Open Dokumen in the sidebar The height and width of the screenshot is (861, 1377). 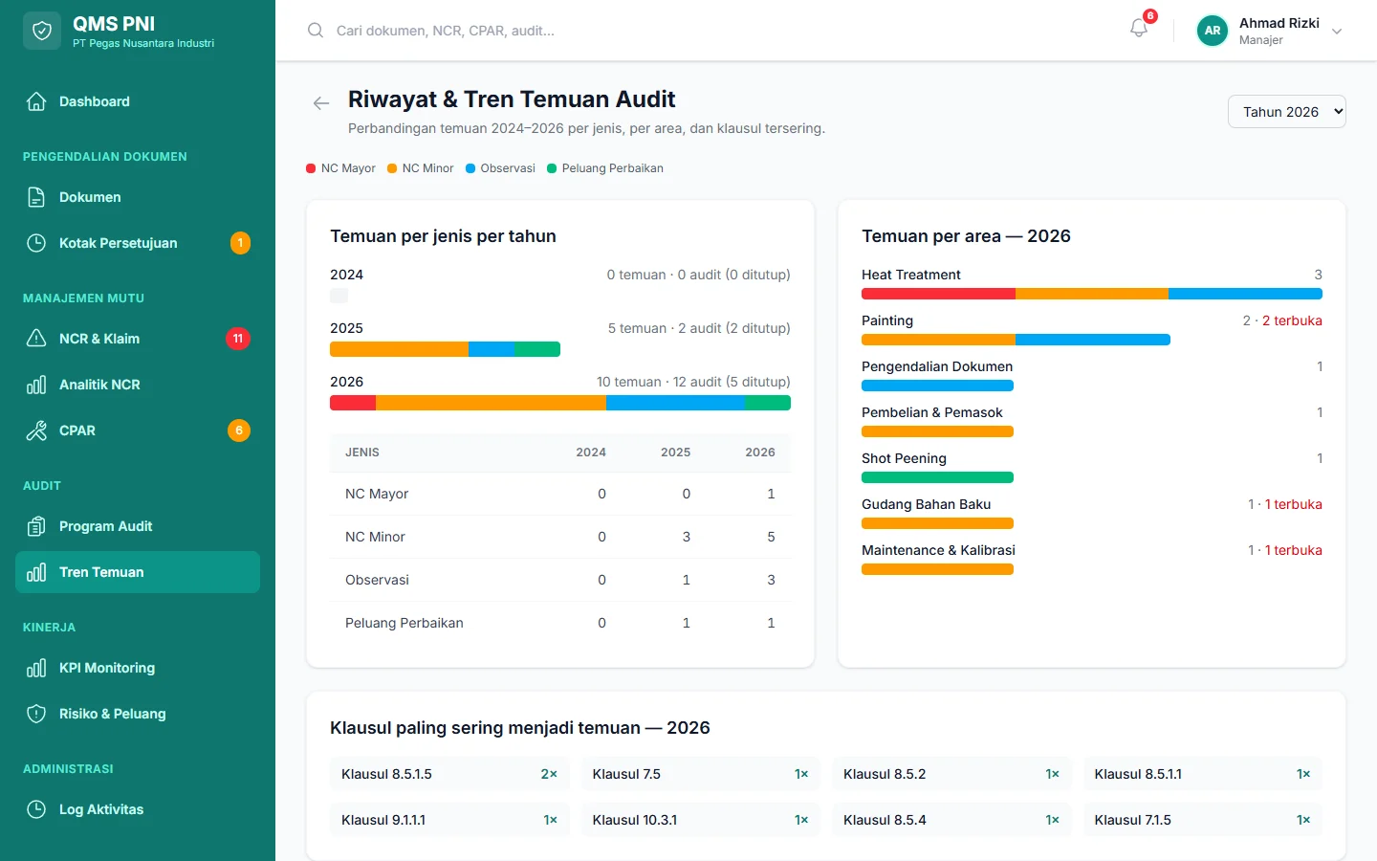[x=138, y=197]
